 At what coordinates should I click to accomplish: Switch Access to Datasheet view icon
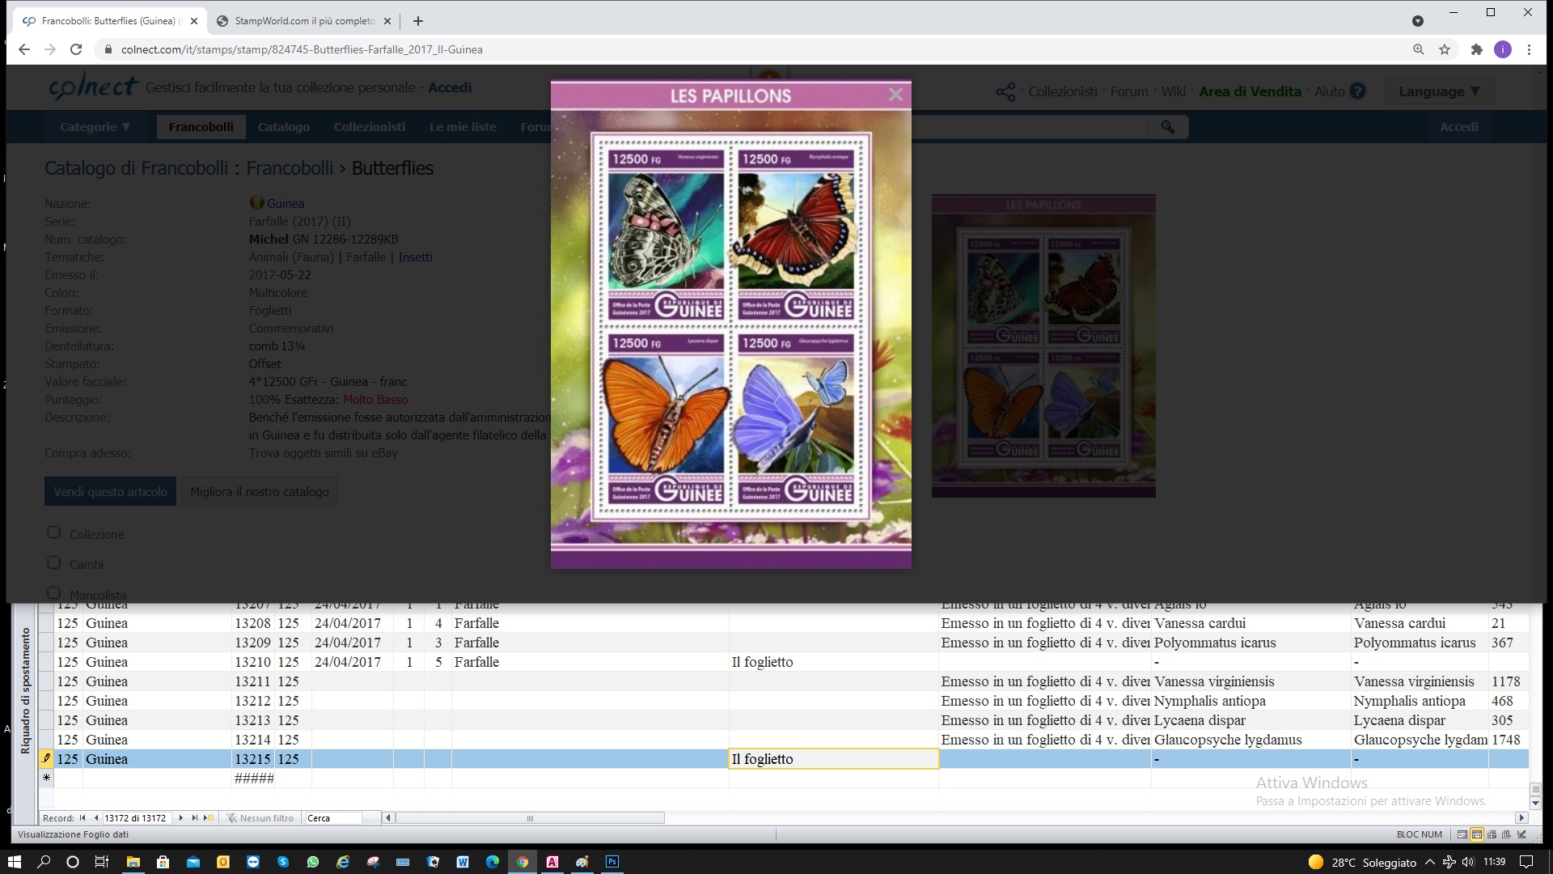(1477, 834)
